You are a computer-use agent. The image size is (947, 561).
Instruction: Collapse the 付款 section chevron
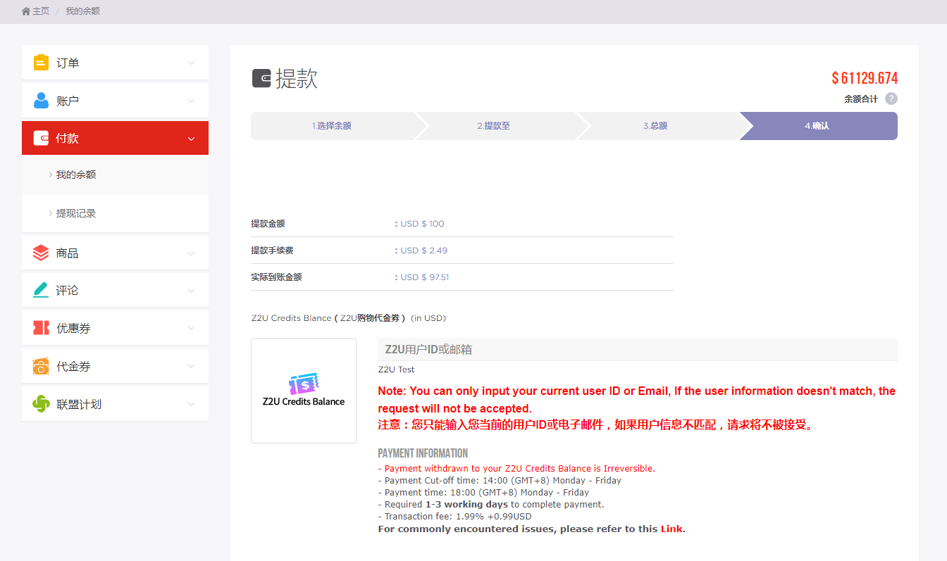point(191,139)
